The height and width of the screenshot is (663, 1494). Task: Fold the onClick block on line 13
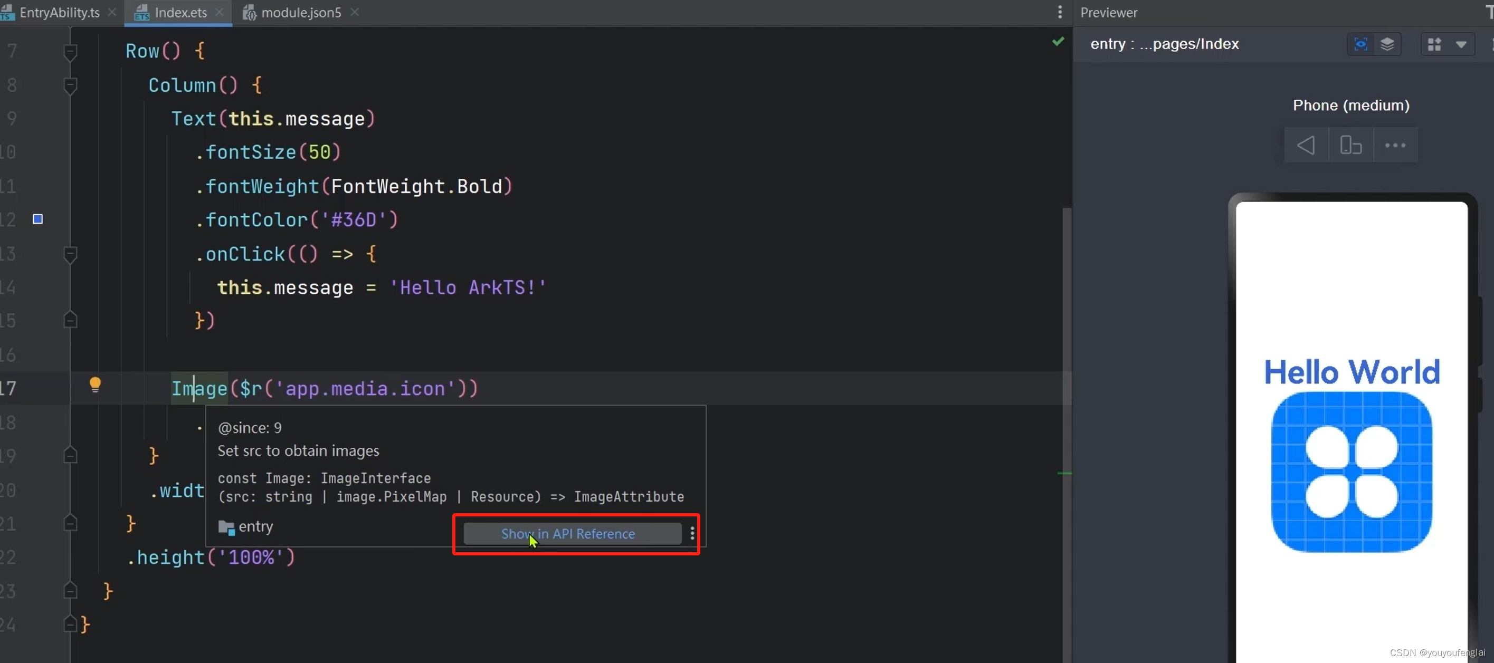pyautogui.click(x=70, y=254)
